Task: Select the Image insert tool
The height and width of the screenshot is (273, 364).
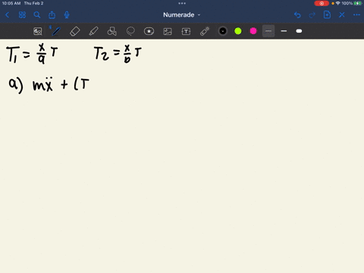Action: click(x=168, y=31)
